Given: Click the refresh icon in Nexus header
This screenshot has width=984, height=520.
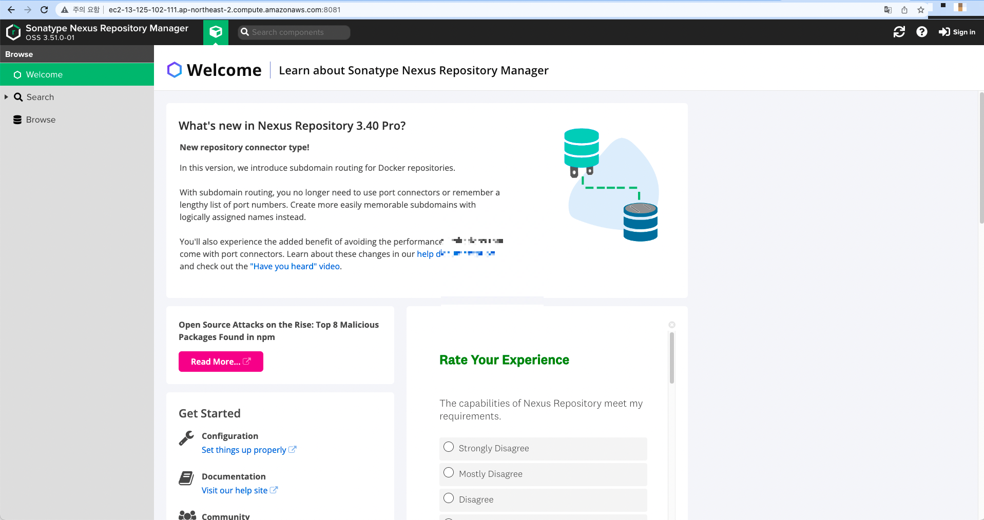Looking at the screenshot, I should [899, 32].
